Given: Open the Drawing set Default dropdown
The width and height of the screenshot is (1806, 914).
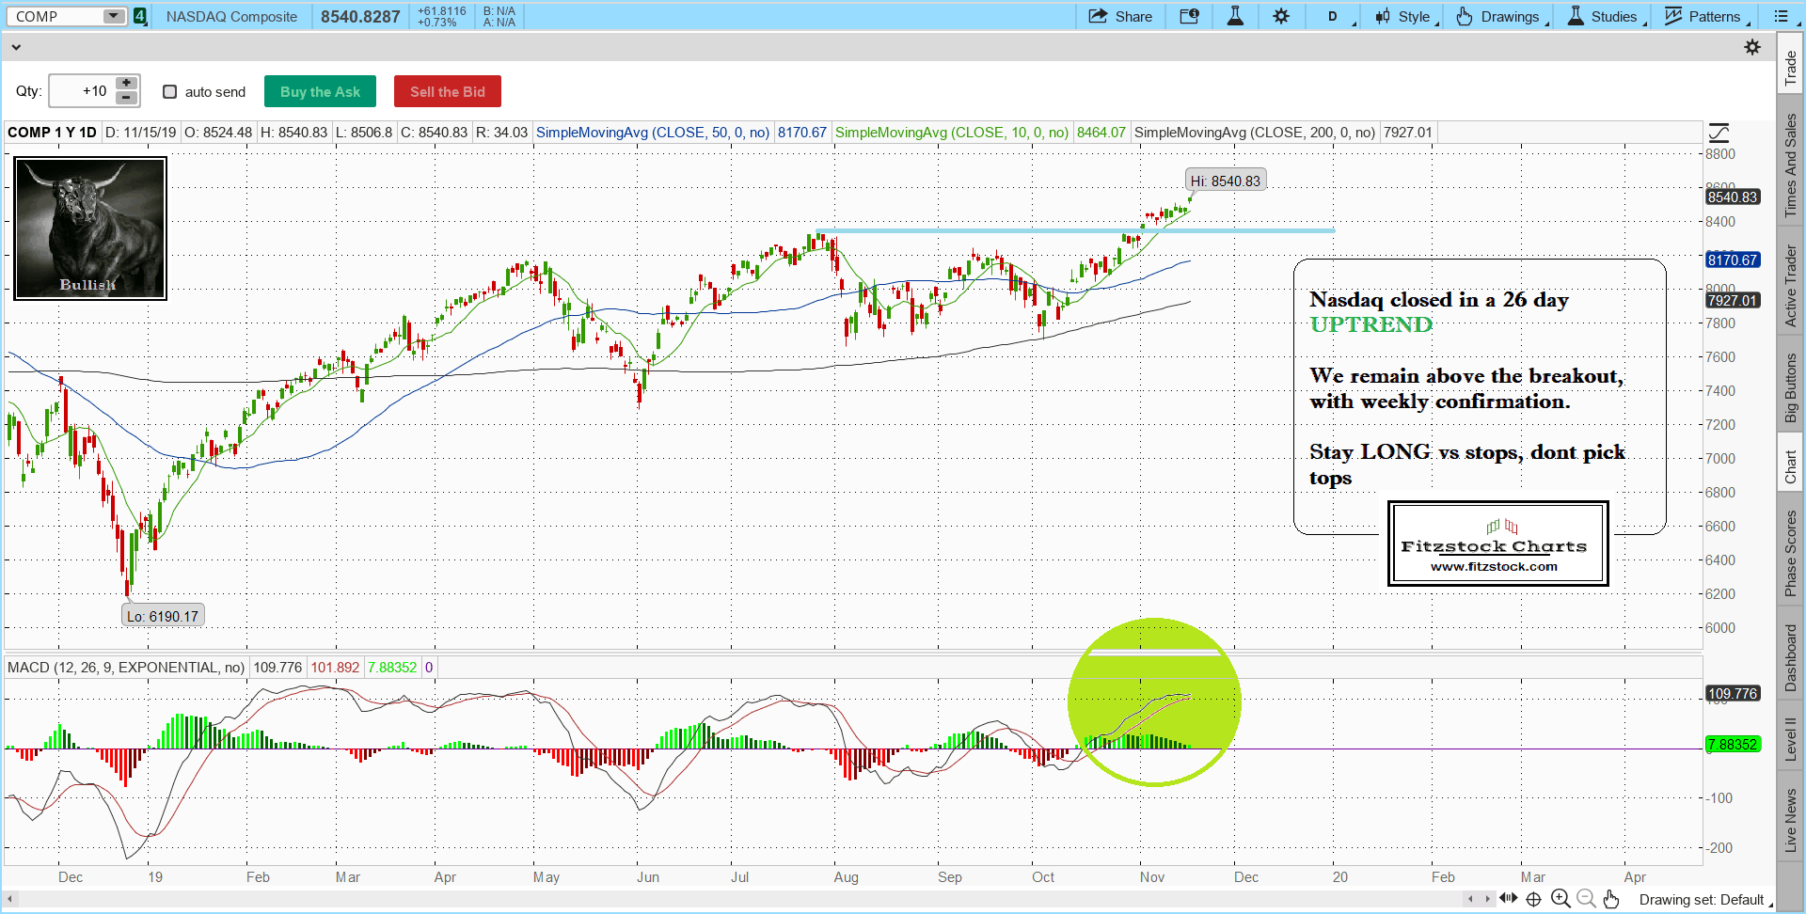Looking at the screenshot, I should click(1704, 900).
